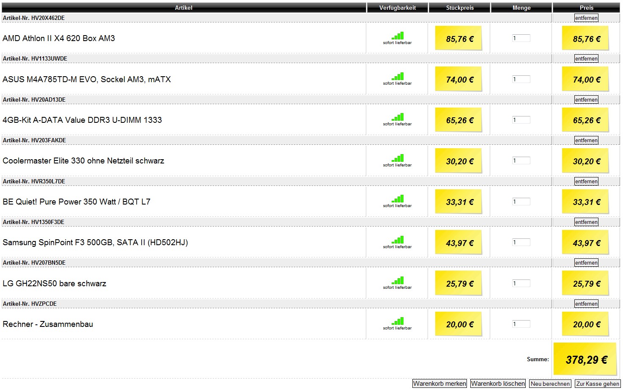Click availability bars icon for ASUS M4A785TD-M EVO
This screenshot has width=623, height=390.
(x=398, y=76)
